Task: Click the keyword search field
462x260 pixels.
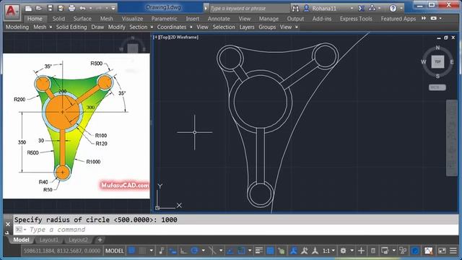Action: pyautogui.click(x=249, y=8)
